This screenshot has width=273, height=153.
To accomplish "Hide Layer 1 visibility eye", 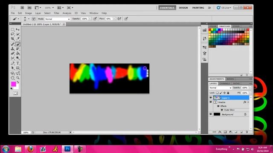I will (211, 98).
